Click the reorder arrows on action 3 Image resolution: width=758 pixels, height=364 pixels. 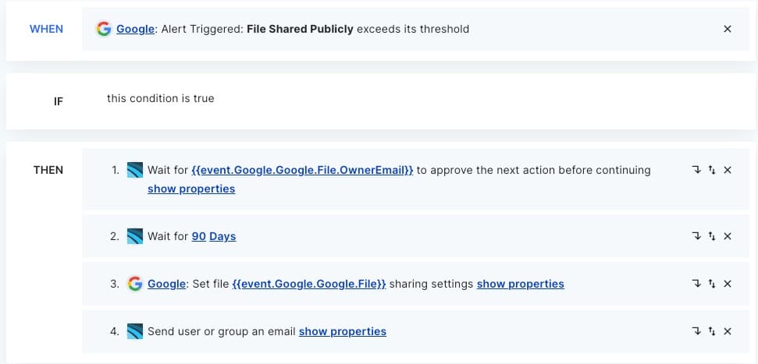coord(712,284)
